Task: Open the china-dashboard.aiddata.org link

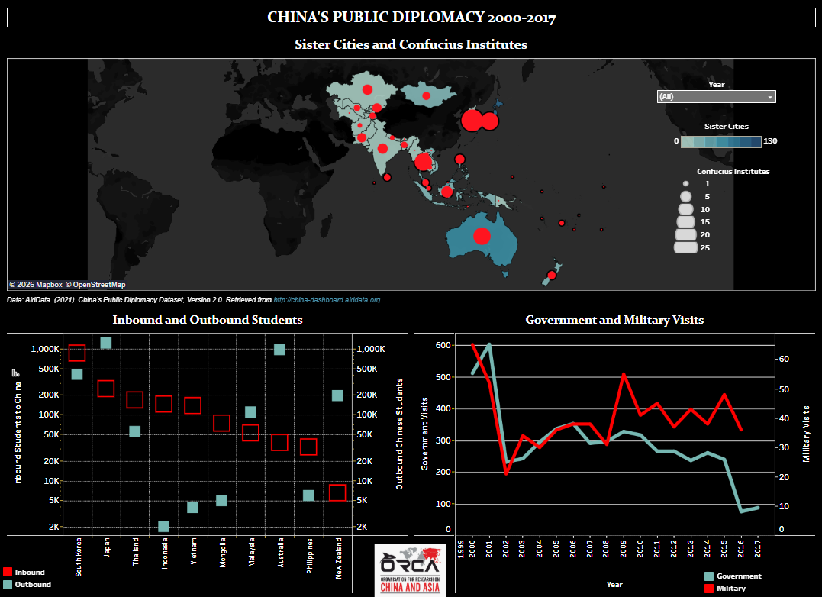Action: coord(327,300)
